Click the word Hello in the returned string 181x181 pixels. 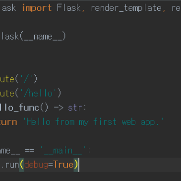coord(38,122)
